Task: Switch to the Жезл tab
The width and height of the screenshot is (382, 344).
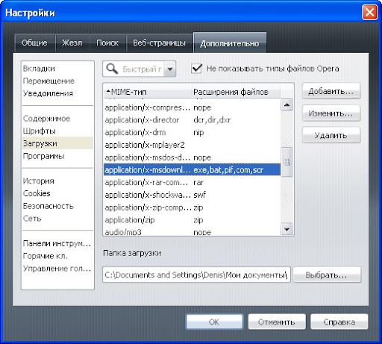Action: [x=72, y=43]
